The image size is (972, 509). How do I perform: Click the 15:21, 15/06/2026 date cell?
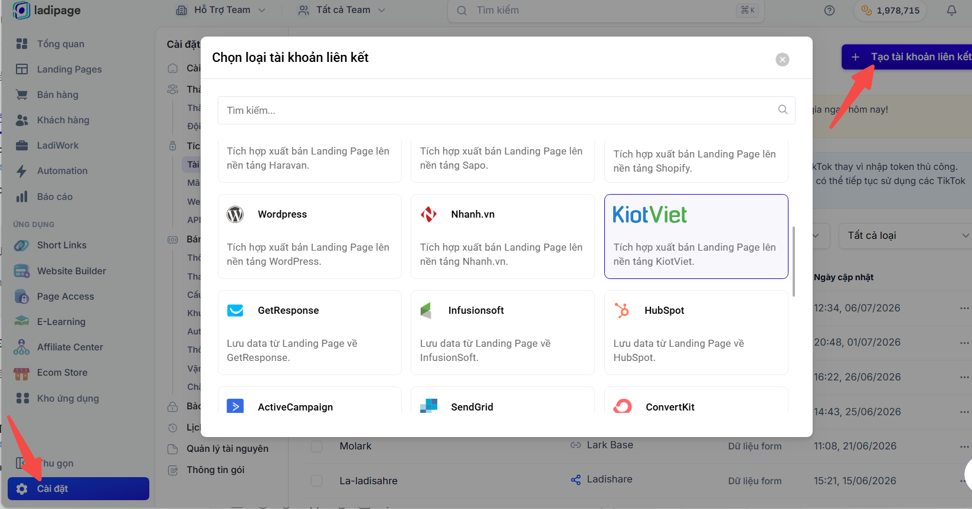(855, 481)
